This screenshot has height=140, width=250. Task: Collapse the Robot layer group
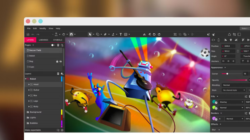(x=26, y=79)
